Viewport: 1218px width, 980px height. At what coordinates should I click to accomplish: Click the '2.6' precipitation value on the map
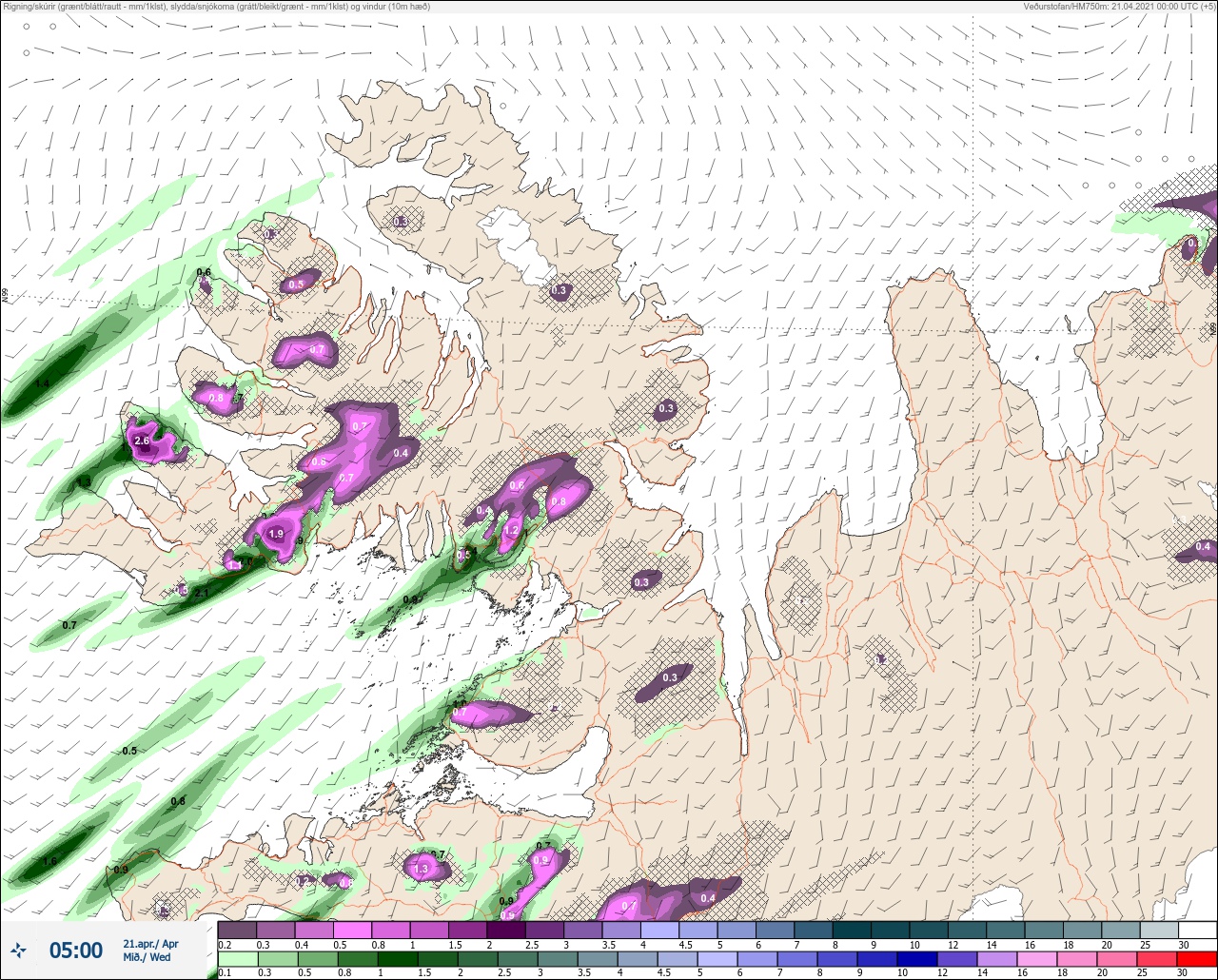[x=143, y=441]
